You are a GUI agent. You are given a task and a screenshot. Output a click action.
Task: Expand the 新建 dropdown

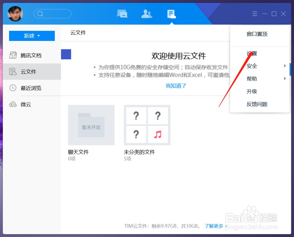pos(31,36)
